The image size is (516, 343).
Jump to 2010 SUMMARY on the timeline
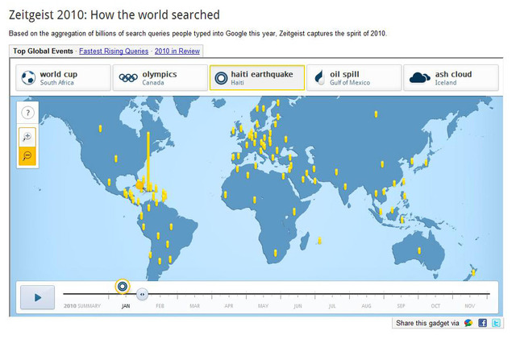82,306
